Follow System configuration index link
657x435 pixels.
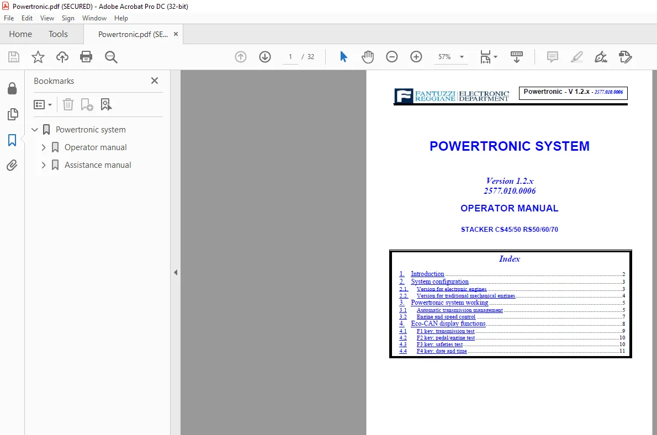[x=439, y=282]
